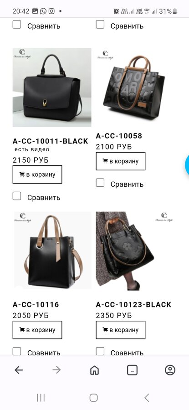The image size is (189, 410).
Task: Add A-CC-10058 bag to cart
Action: coord(121,161)
